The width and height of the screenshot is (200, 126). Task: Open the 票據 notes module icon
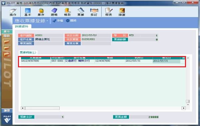[81, 12]
